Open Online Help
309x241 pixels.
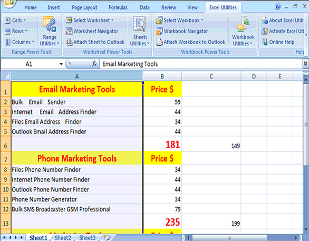278,42
